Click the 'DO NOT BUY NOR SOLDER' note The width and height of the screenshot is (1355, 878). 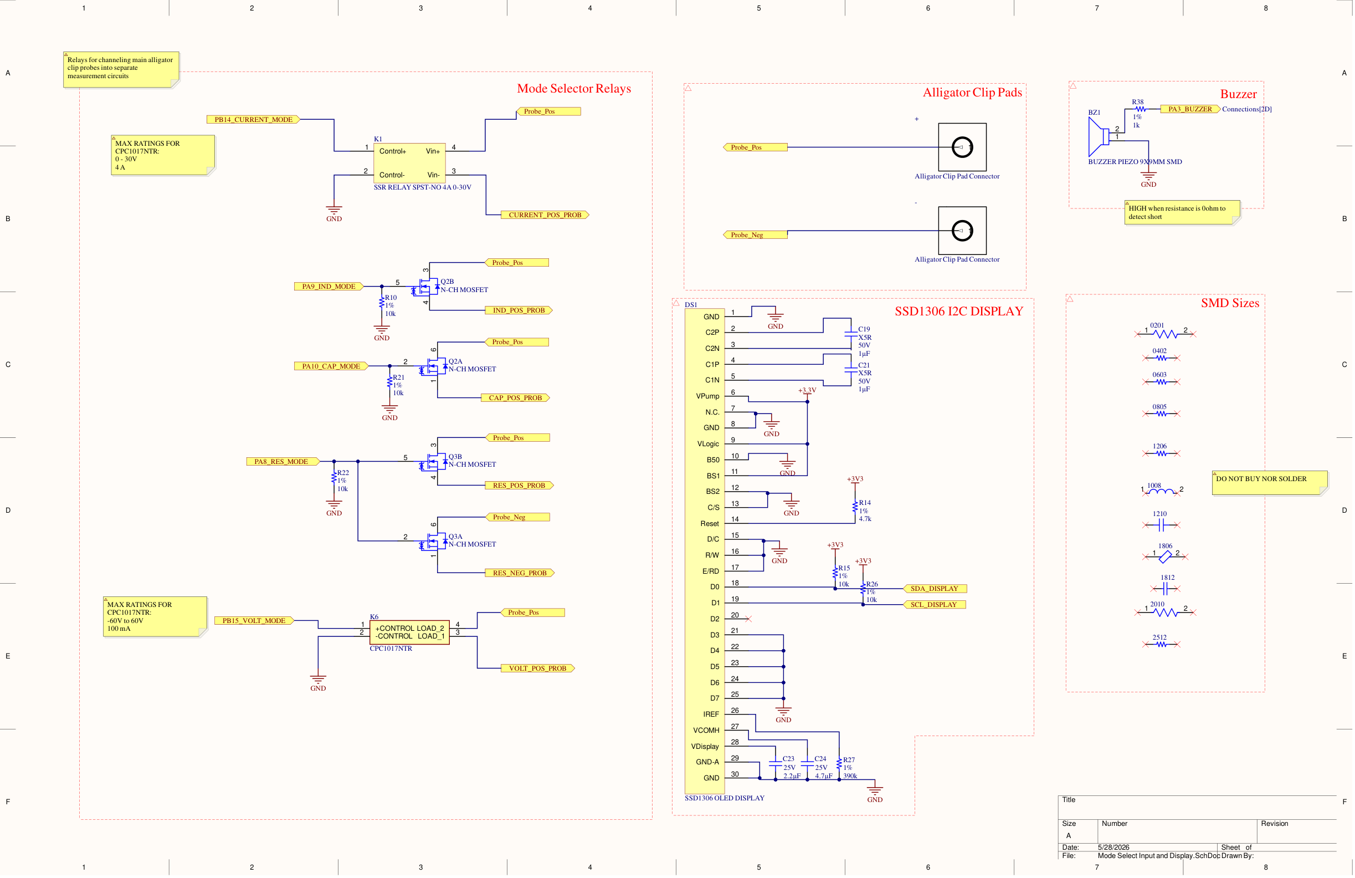(x=1270, y=483)
